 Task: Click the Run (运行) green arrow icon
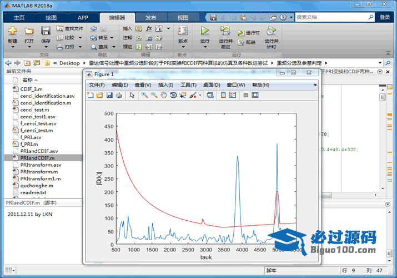pos(205,31)
